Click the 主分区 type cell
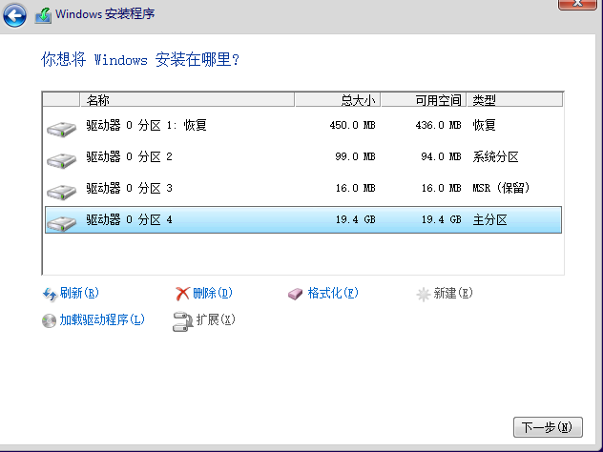The height and width of the screenshot is (452, 603). click(489, 220)
